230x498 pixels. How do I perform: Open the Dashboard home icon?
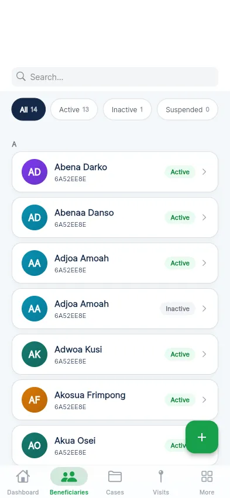point(23,477)
